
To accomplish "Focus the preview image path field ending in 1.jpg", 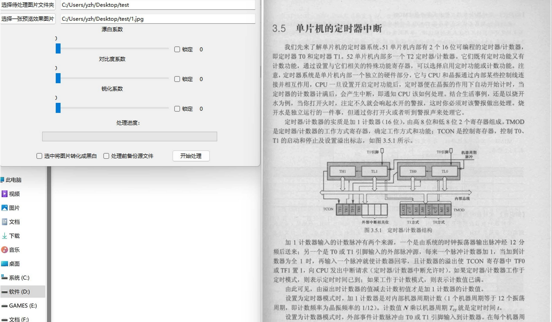I will click(x=157, y=18).
